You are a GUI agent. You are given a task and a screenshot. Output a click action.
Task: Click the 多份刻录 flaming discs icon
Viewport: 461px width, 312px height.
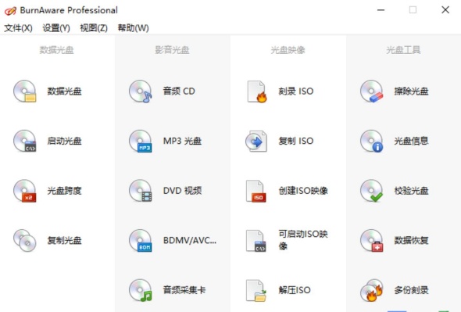[372, 290]
